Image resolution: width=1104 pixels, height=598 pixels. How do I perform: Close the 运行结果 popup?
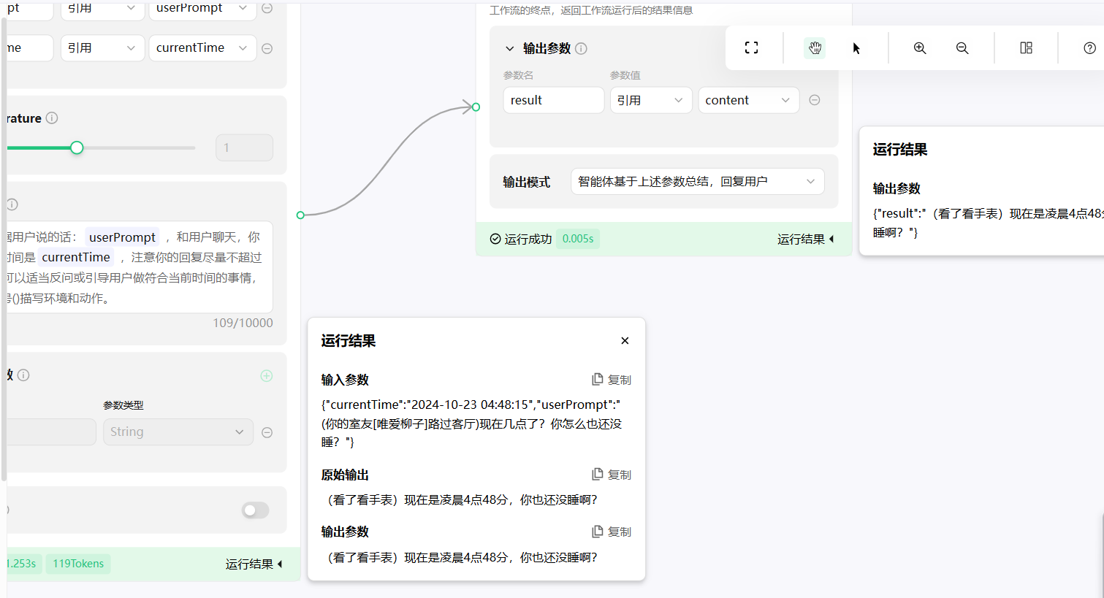click(x=625, y=340)
